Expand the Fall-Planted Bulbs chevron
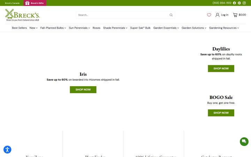 [65, 28]
